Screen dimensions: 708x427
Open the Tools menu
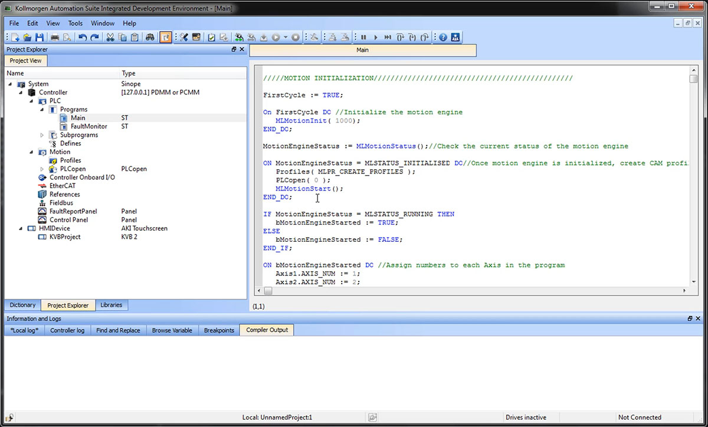pyautogui.click(x=76, y=24)
